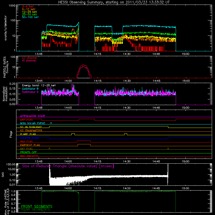This screenshot has width=215, height=215.
Task: Click the 0.20 tick on modulation panel
Action: [x=13, y=84]
